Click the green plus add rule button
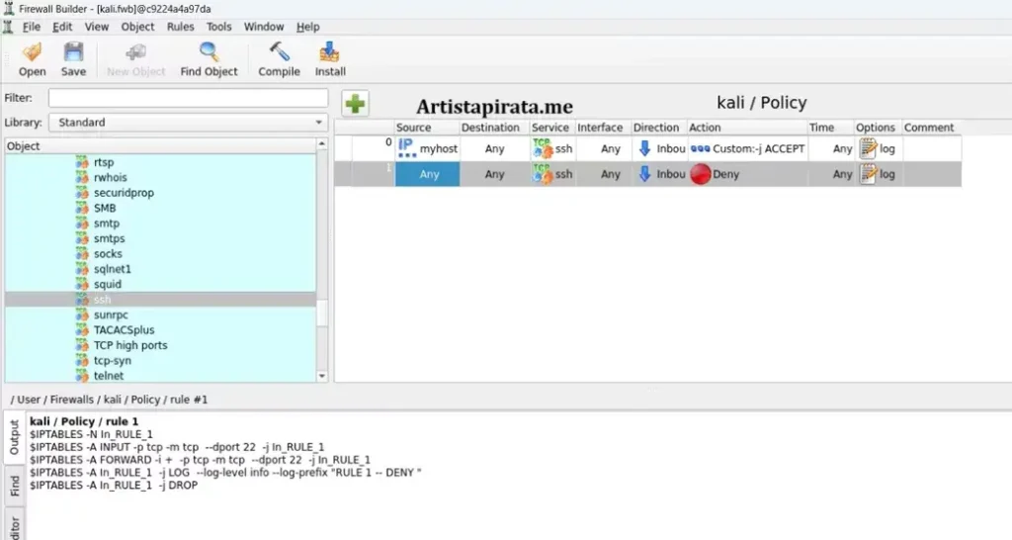The height and width of the screenshot is (540, 1012). click(355, 103)
